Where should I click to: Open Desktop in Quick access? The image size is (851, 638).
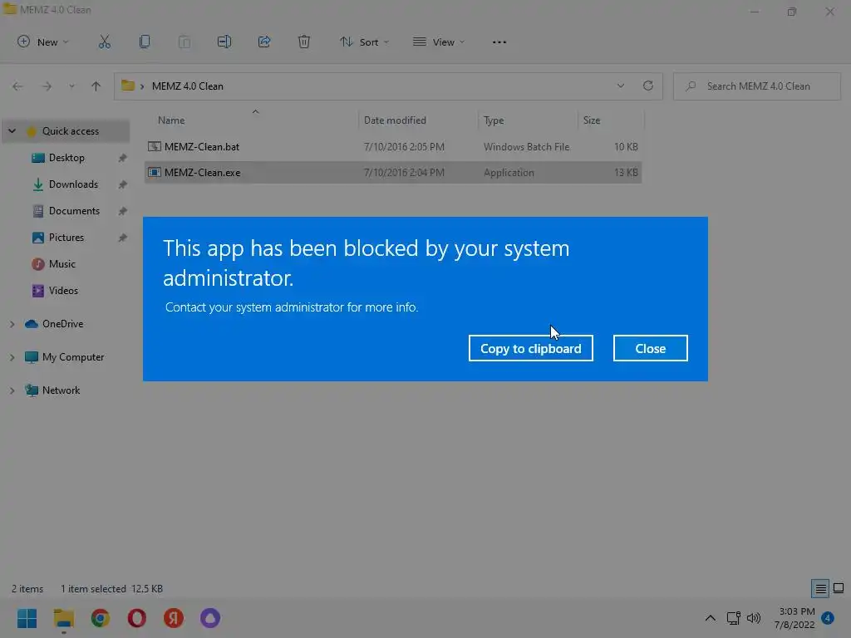pyautogui.click(x=66, y=158)
